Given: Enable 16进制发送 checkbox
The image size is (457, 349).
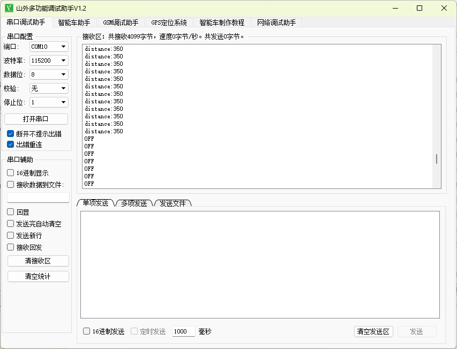Looking at the screenshot, I should click(87, 331).
